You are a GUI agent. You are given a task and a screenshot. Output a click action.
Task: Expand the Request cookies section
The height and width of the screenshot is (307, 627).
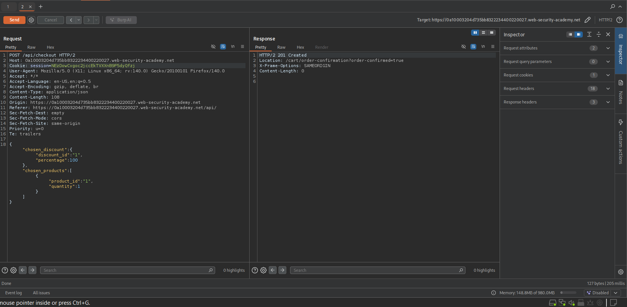coord(608,75)
